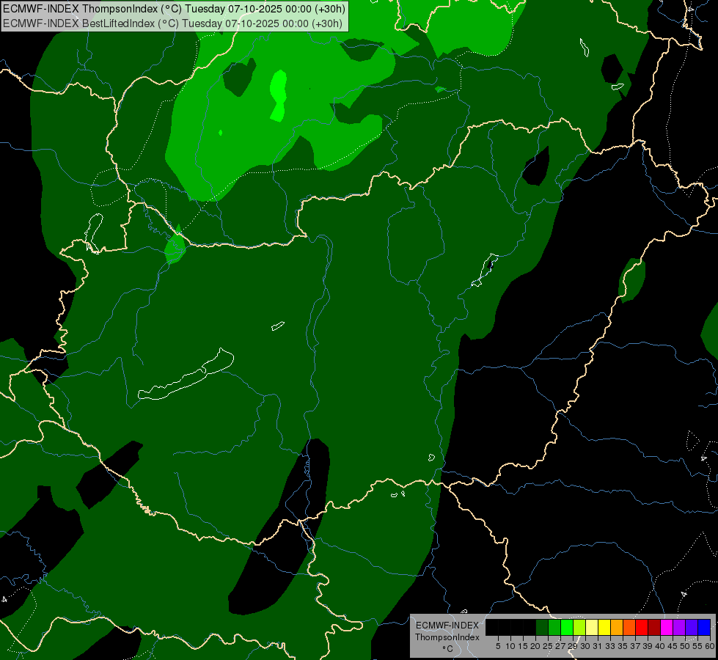Click the ECMWF-INDEX ThompsonIndex title line
This screenshot has width=718, height=660.
click(x=174, y=9)
